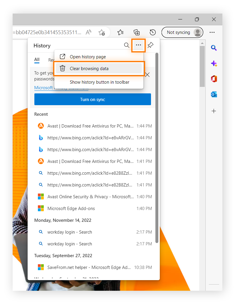The width and height of the screenshot is (235, 304).
Task: Dismiss the sync notification banner
Action: pos(147,75)
